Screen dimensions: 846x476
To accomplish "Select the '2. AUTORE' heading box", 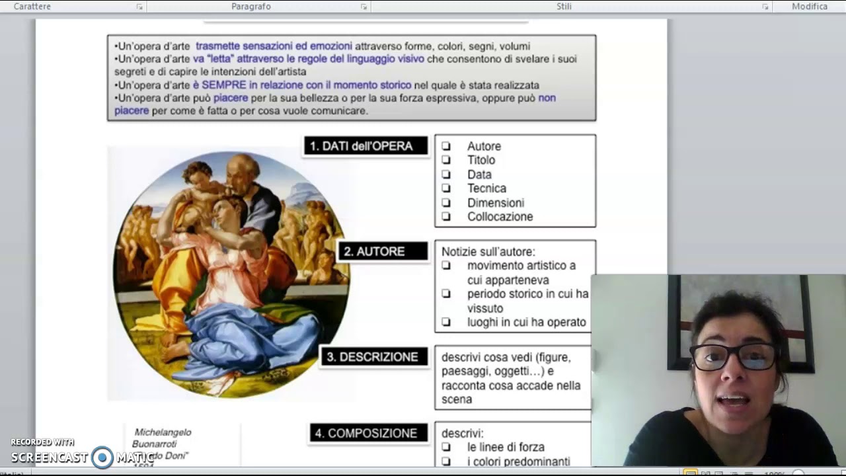I will (x=383, y=251).
